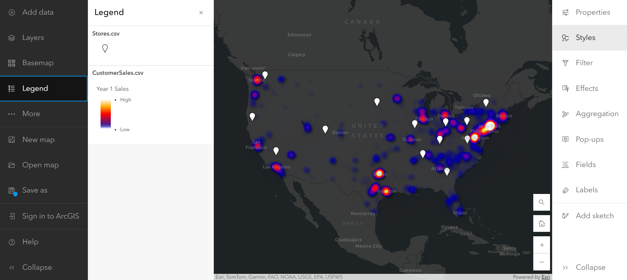Click the store pin near Denver
The width and height of the screenshot is (627, 280).
point(325,129)
